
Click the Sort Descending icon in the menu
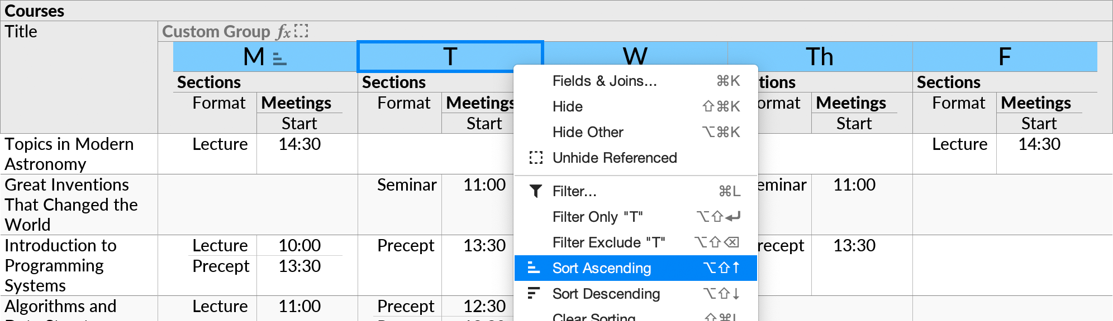[x=535, y=294]
